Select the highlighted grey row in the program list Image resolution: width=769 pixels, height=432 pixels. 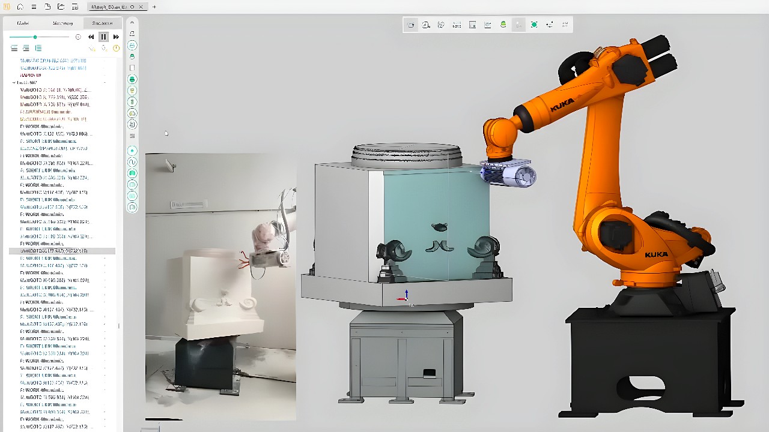[x=60, y=251]
